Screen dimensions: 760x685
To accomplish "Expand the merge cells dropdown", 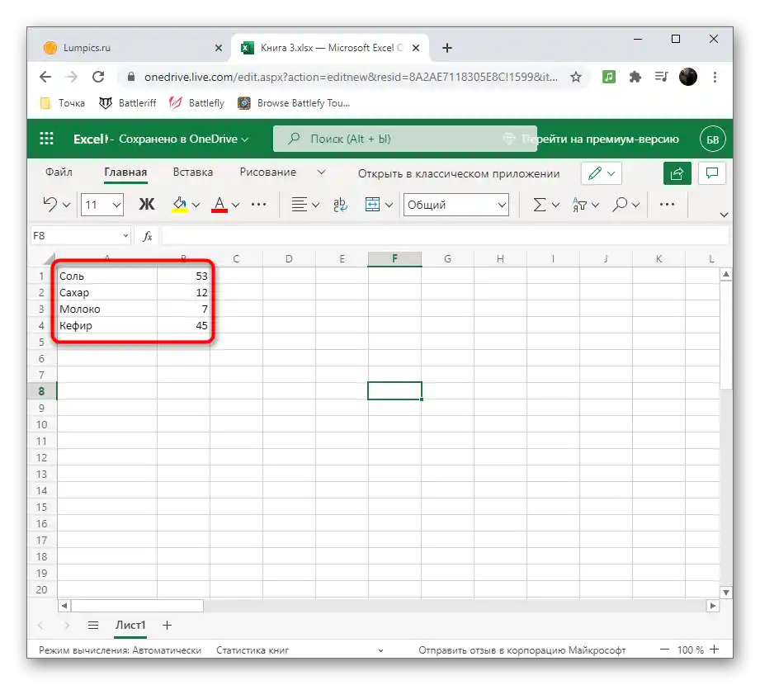I will pyautogui.click(x=389, y=205).
